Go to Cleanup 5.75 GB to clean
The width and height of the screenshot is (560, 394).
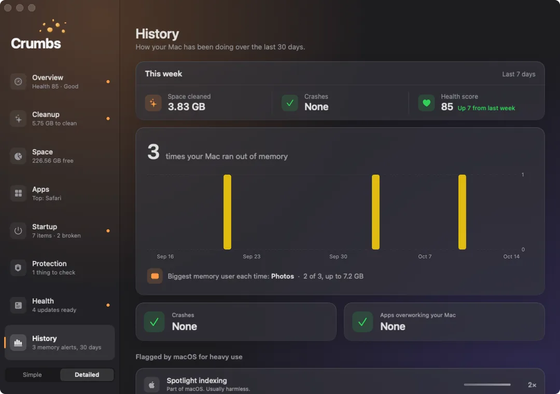pyautogui.click(x=60, y=119)
